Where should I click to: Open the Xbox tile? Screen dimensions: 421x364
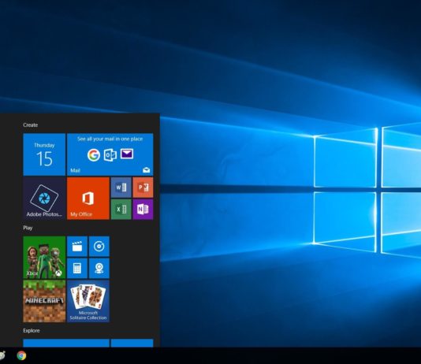[x=44, y=258]
